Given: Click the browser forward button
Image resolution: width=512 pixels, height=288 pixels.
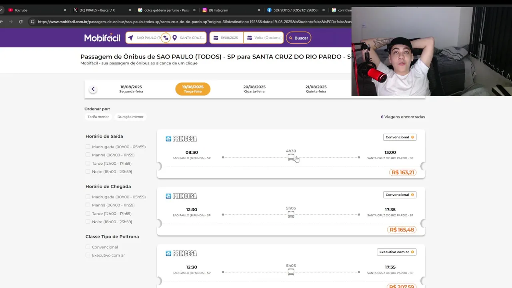Looking at the screenshot, I should [11, 22].
